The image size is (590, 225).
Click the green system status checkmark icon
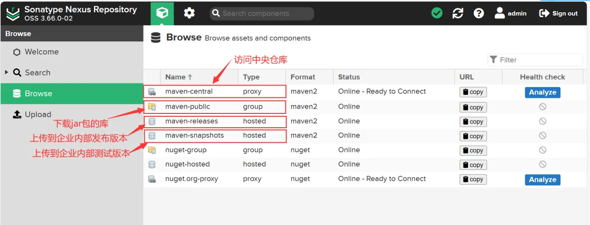tap(437, 13)
